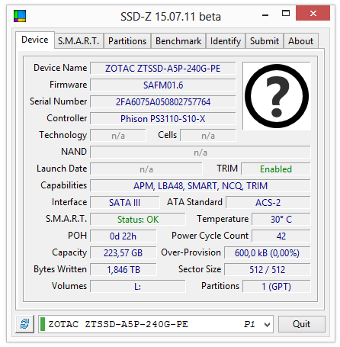This screenshot has height=347, width=340.
Task: Click the Power Cycle Count value 42
Action: [x=281, y=236]
